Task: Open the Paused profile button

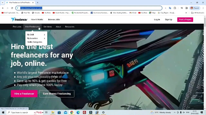Action: coord(195,8)
